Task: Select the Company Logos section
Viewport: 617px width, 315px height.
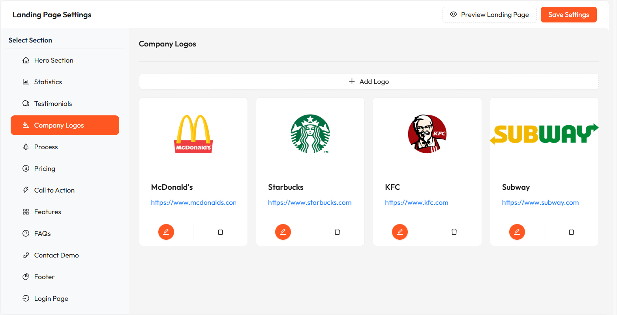Action: pos(65,125)
